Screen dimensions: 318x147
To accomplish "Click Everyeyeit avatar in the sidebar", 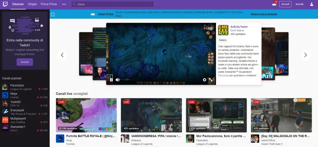I will pos(5,112).
